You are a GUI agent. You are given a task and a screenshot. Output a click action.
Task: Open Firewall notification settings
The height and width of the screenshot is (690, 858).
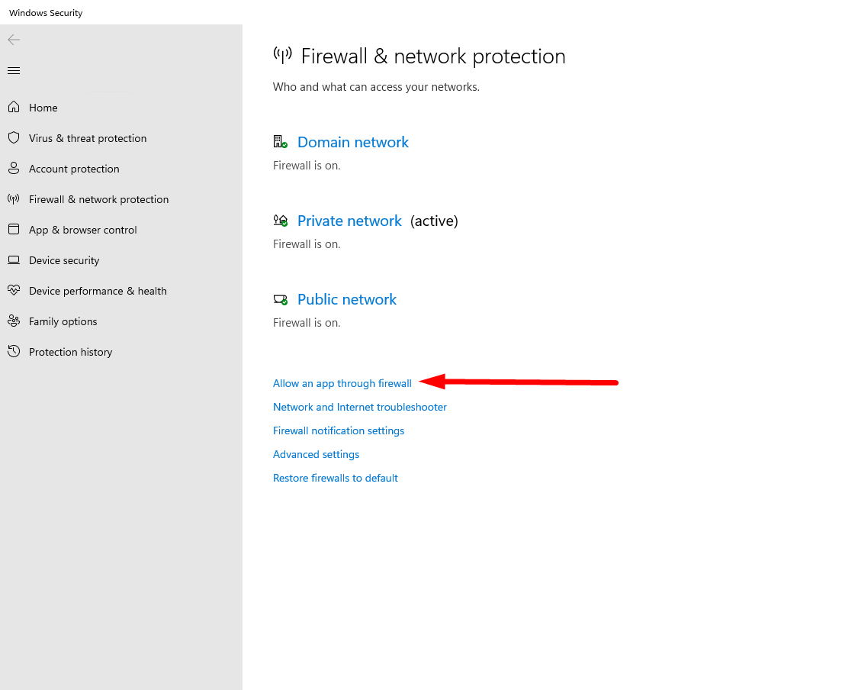coord(339,430)
